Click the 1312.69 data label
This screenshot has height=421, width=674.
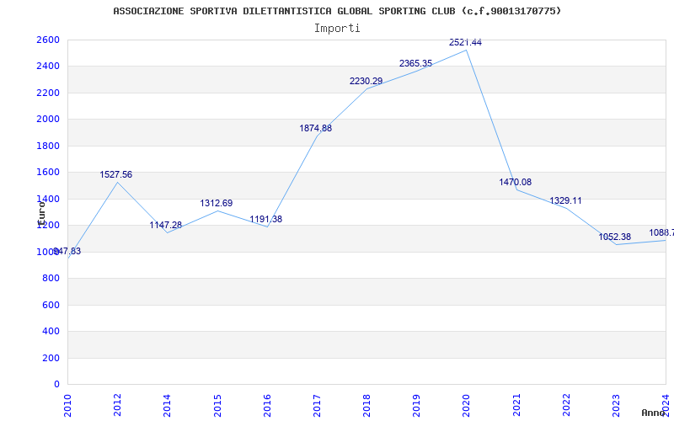click(217, 203)
